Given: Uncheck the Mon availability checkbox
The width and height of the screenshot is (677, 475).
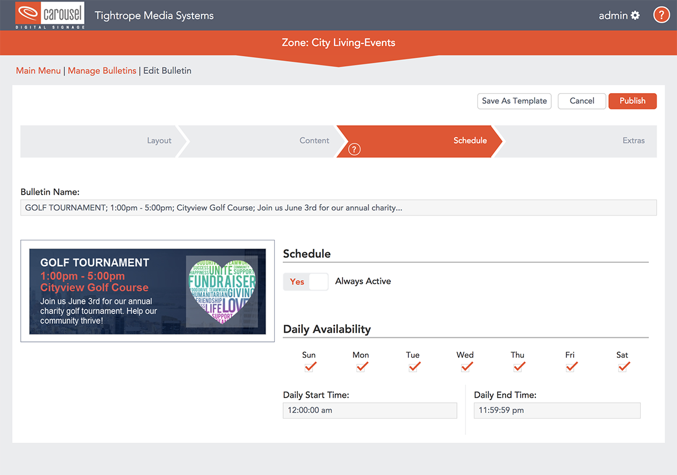Looking at the screenshot, I should 361,367.
